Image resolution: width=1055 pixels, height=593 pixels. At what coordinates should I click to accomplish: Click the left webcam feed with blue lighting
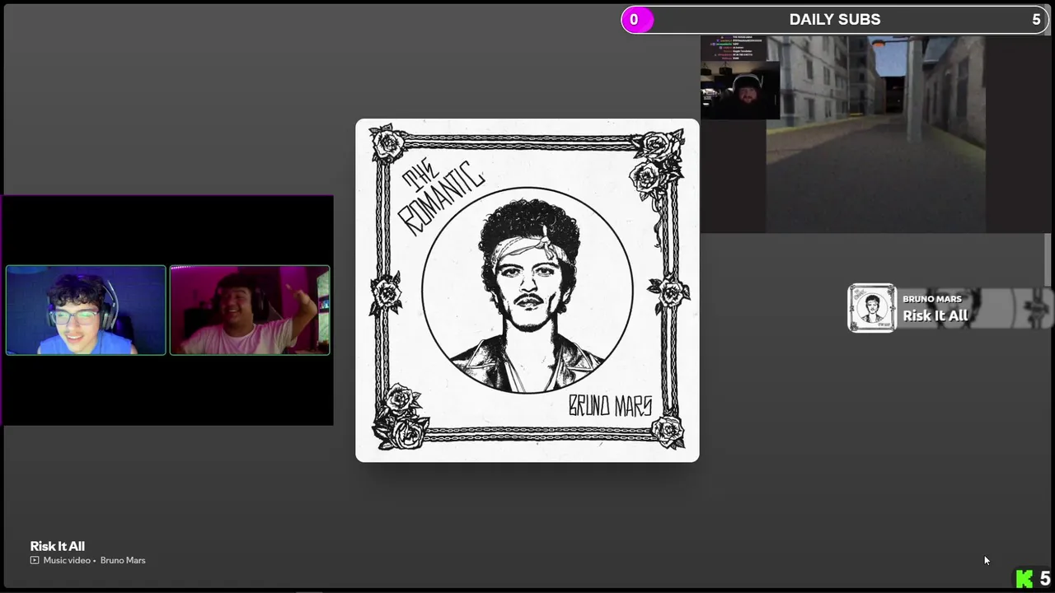tap(86, 310)
